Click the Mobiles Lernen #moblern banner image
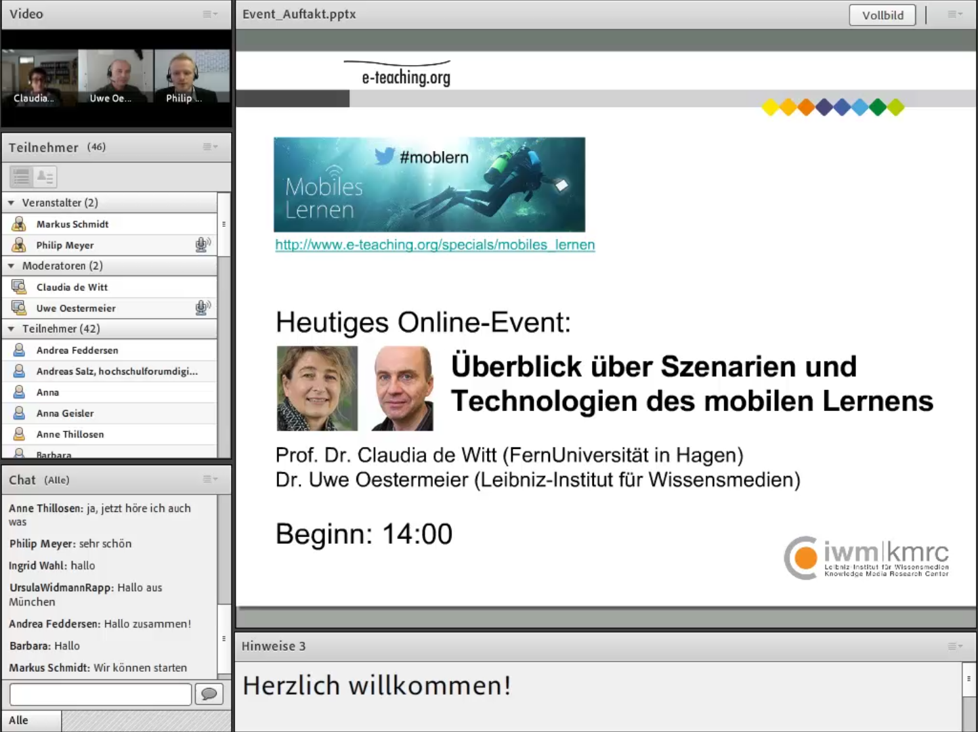 pos(429,184)
